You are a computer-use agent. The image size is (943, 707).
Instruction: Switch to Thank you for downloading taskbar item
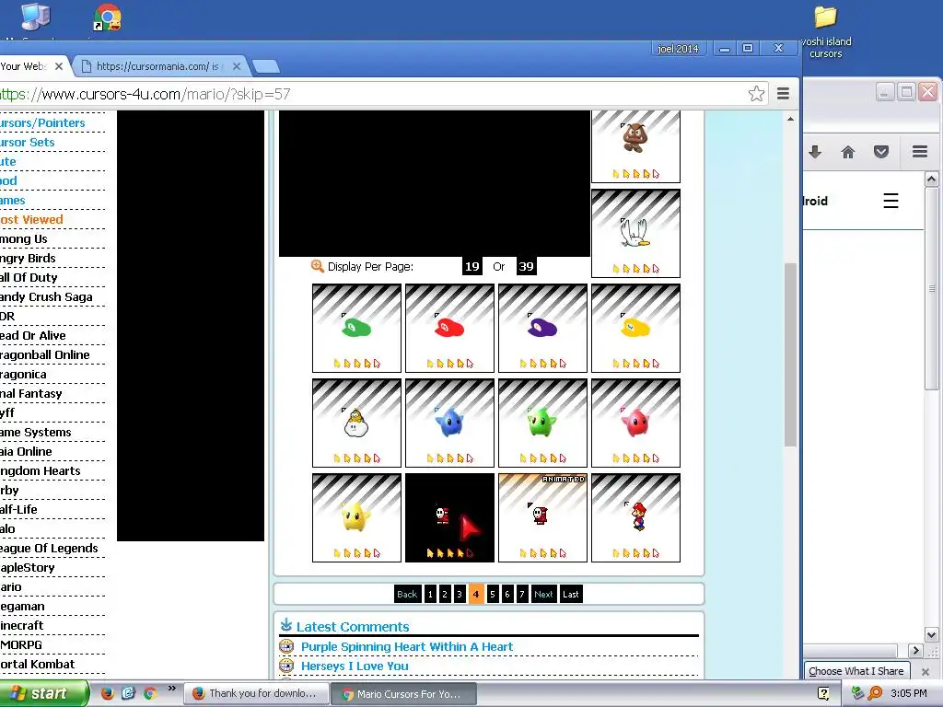255,693
